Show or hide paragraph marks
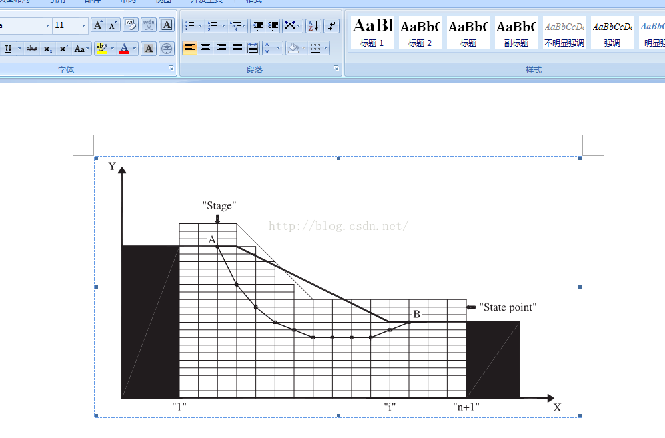Image resolution: width=665 pixels, height=438 pixels. click(x=331, y=26)
